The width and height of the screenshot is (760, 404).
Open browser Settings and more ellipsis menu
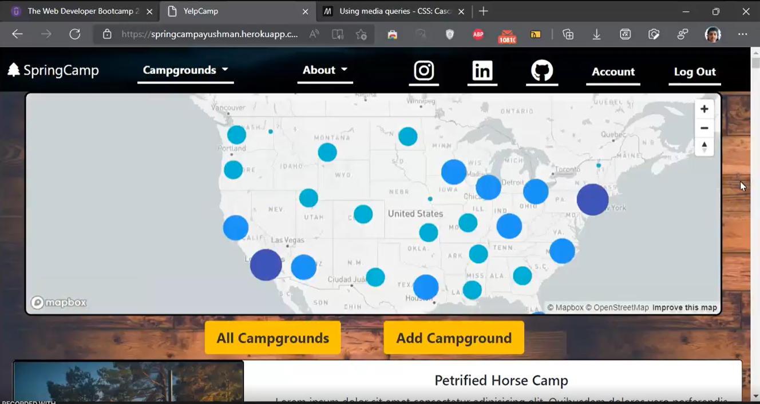742,34
